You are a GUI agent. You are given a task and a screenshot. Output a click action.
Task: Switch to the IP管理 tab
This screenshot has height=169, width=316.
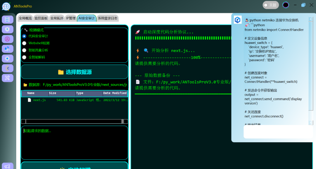pos(71,18)
